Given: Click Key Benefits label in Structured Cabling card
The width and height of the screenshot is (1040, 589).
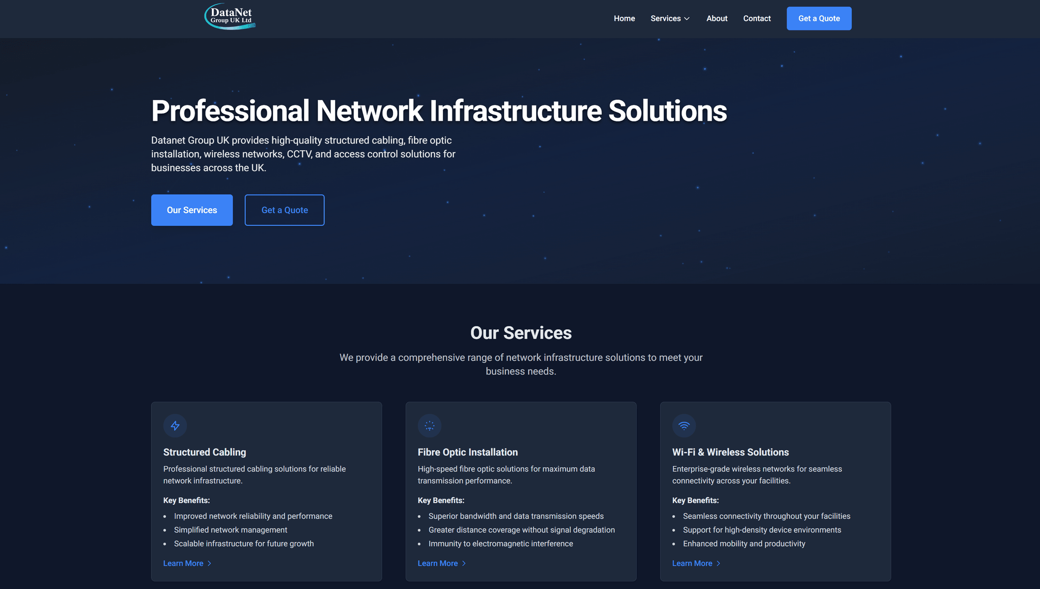Looking at the screenshot, I should [x=186, y=500].
